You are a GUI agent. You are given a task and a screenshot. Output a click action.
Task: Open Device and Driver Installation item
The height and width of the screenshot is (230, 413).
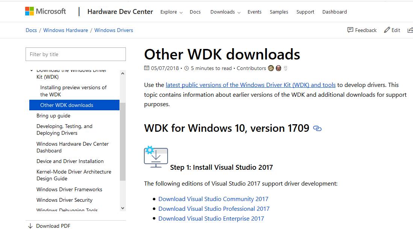point(70,161)
